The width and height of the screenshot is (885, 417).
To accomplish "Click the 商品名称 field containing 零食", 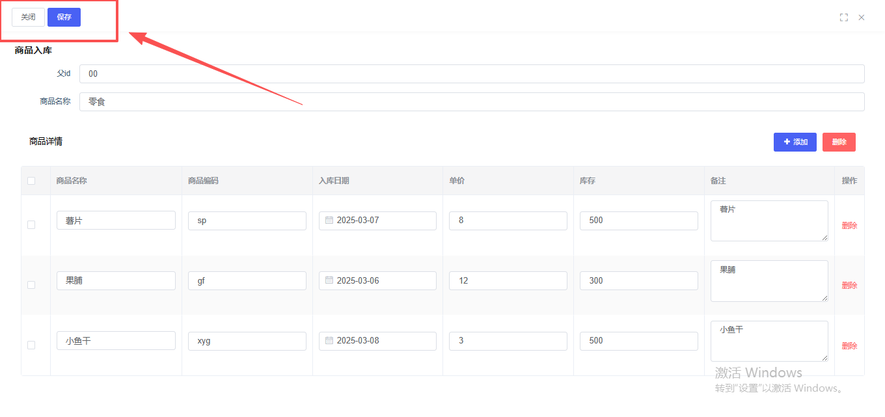I will click(x=472, y=101).
